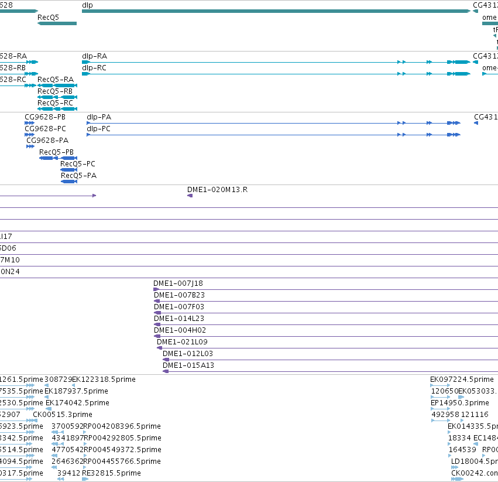This screenshot has width=498, height=482.
Task: Click the 39412 EST label
Action: [x=69, y=473]
